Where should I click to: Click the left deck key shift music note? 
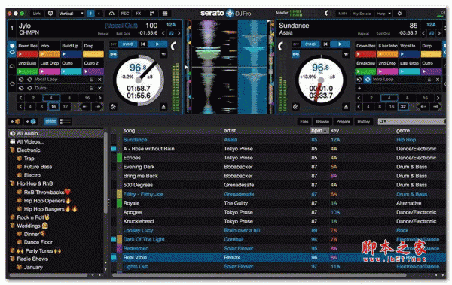click(x=171, y=33)
